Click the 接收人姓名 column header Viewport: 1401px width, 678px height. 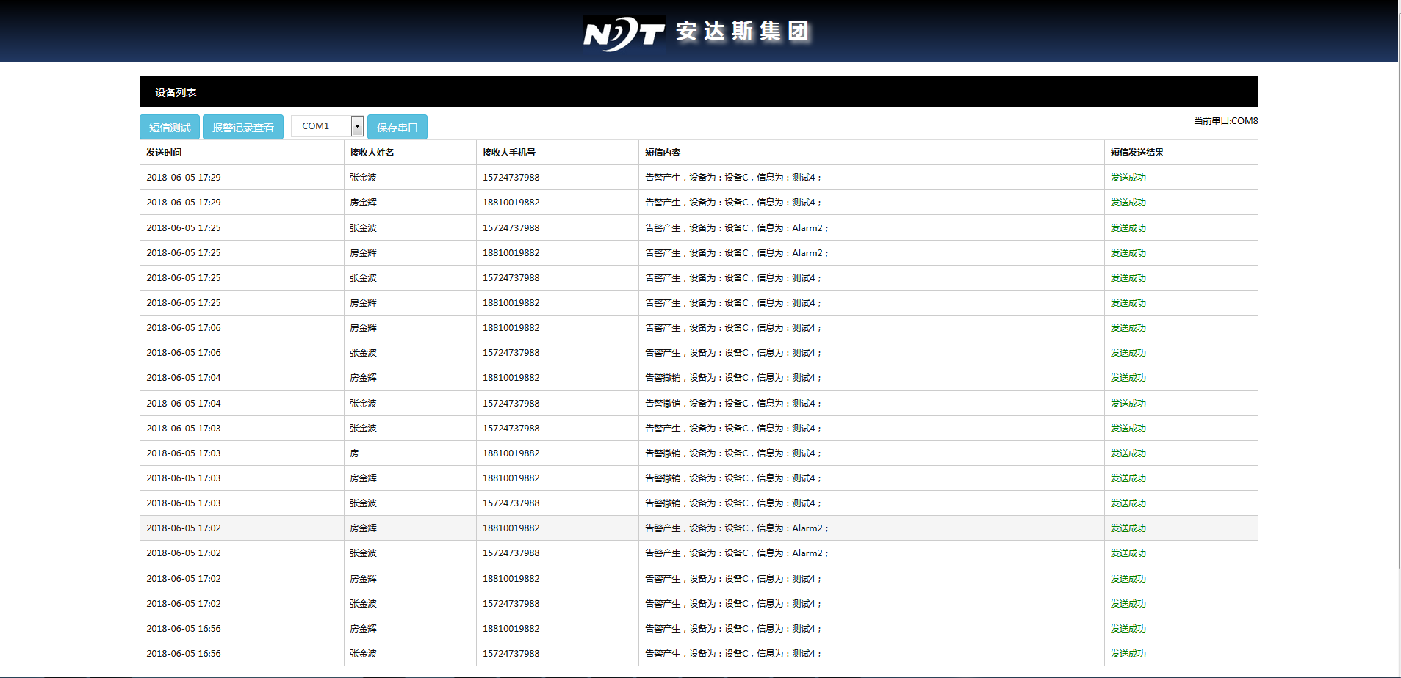click(372, 153)
